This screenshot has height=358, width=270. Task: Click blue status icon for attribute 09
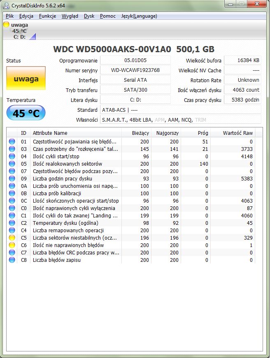coord(12,178)
